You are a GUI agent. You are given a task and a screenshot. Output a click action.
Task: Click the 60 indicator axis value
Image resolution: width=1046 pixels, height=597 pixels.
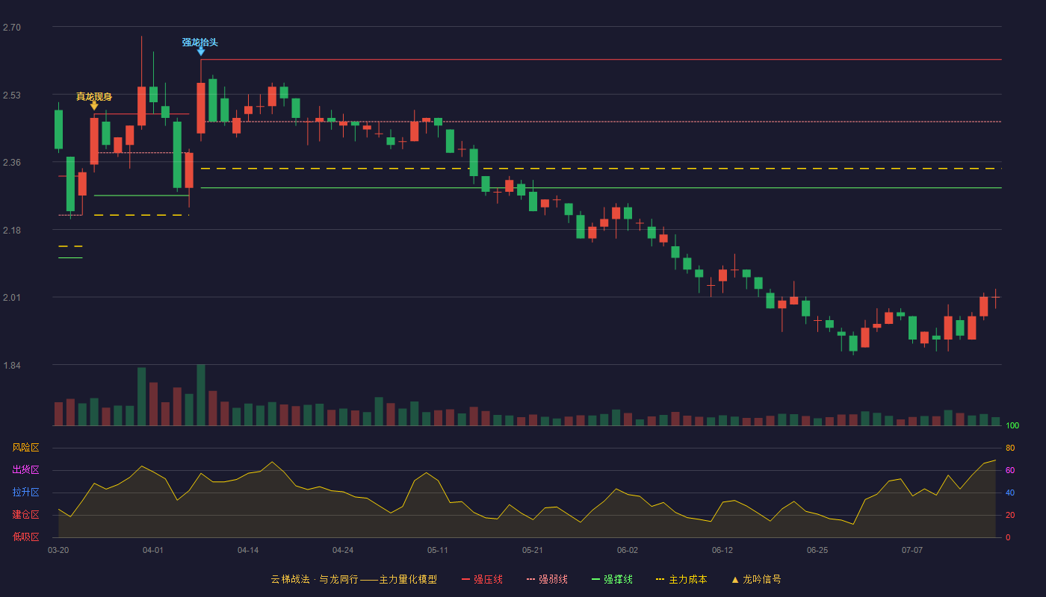click(1010, 471)
